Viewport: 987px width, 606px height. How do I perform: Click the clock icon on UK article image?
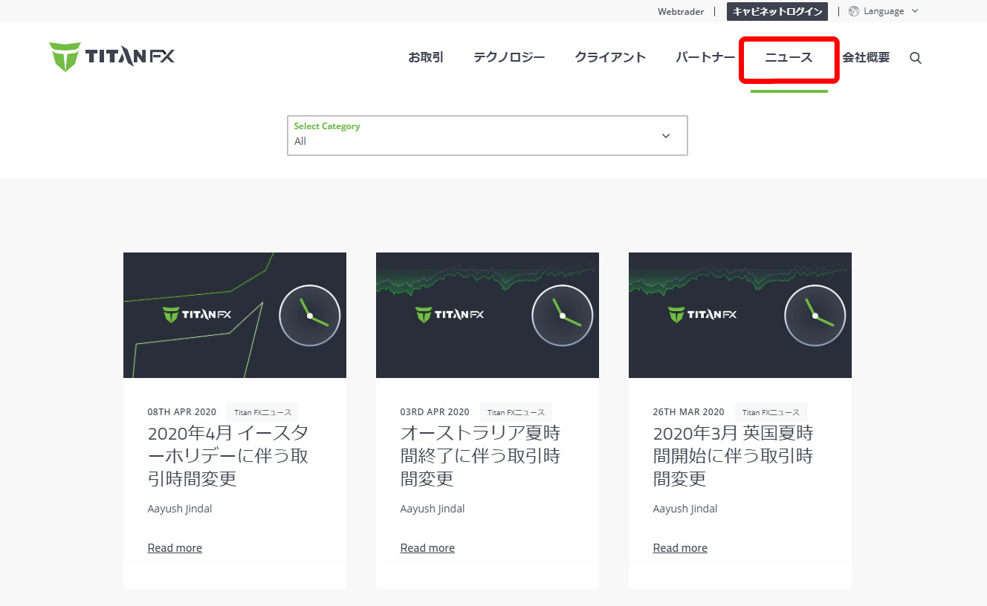(x=815, y=316)
